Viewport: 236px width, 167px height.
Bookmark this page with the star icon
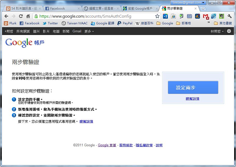tap(157, 16)
